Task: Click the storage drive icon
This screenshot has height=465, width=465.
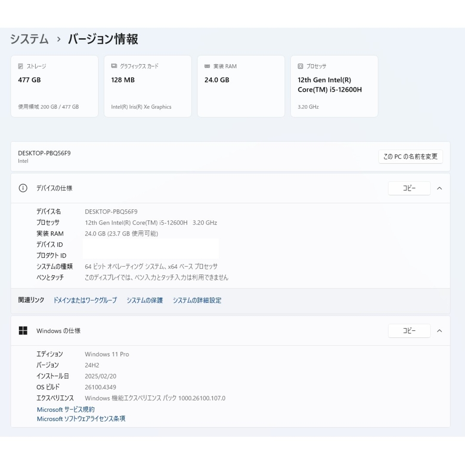Action: coord(21,66)
